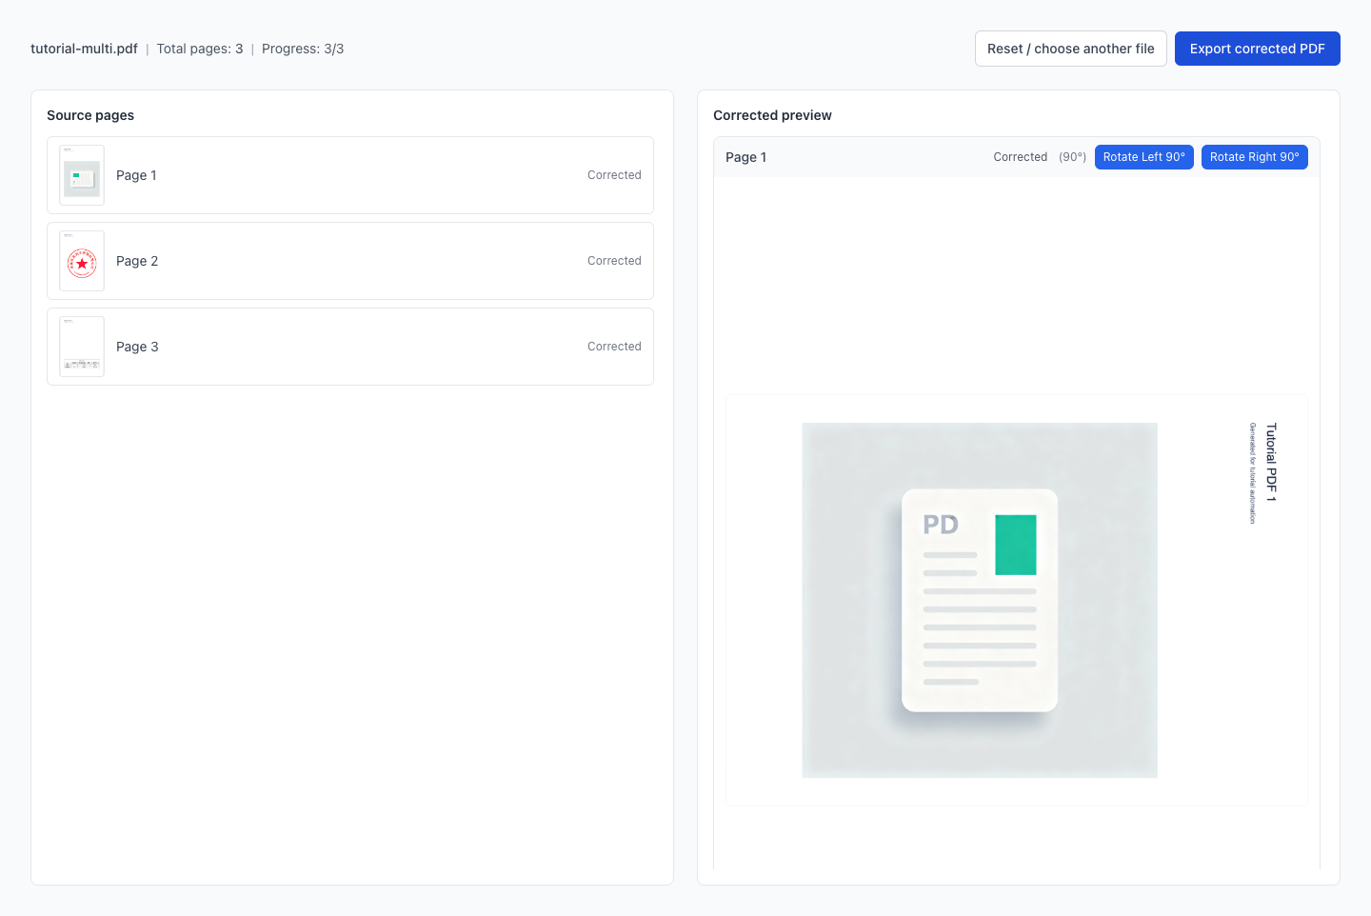
Task: Click the green rectangle in the preview image
Action: click(x=1015, y=545)
